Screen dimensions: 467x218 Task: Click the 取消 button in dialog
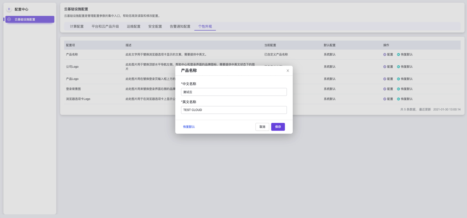coord(262,127)
